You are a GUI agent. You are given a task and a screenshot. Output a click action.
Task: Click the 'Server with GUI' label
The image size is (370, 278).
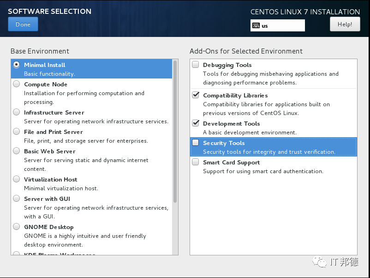[x=47, y=199]
